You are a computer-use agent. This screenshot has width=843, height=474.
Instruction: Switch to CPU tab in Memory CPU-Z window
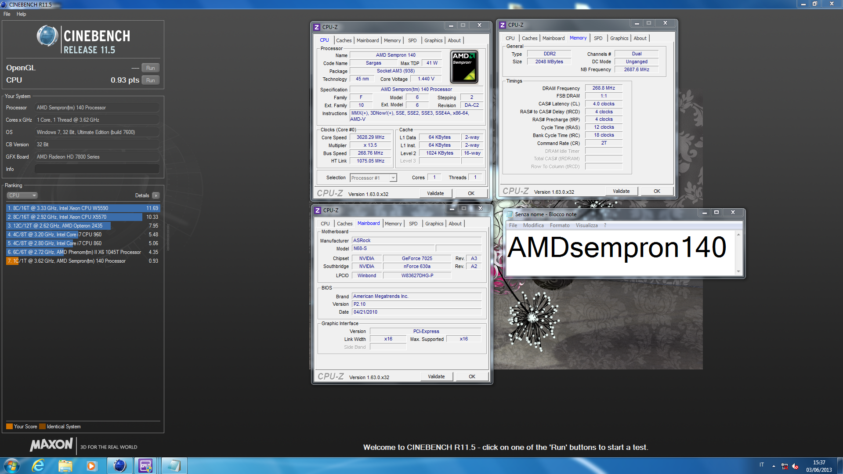[x=510, y=38]
